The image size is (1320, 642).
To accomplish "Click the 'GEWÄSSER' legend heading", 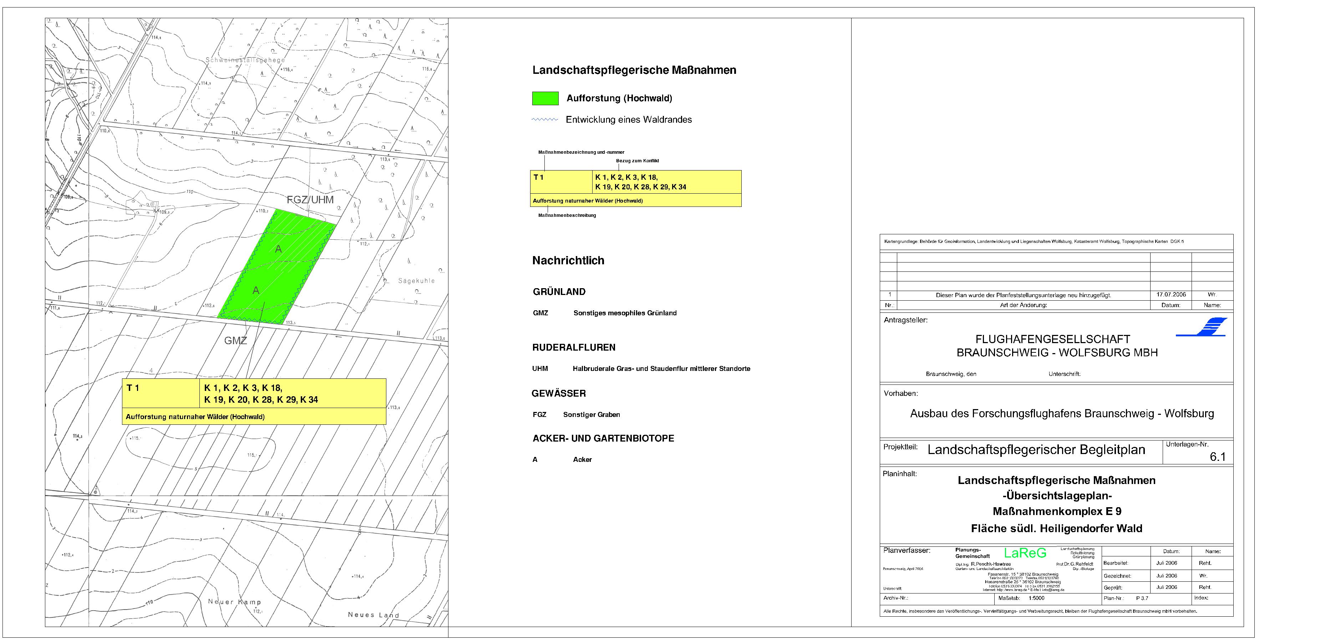I will click(559, 393).
